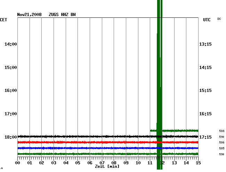Screen dimensions: 226x172
Task: Select the station title ZUGS HHZ BW
Action: 62,15
